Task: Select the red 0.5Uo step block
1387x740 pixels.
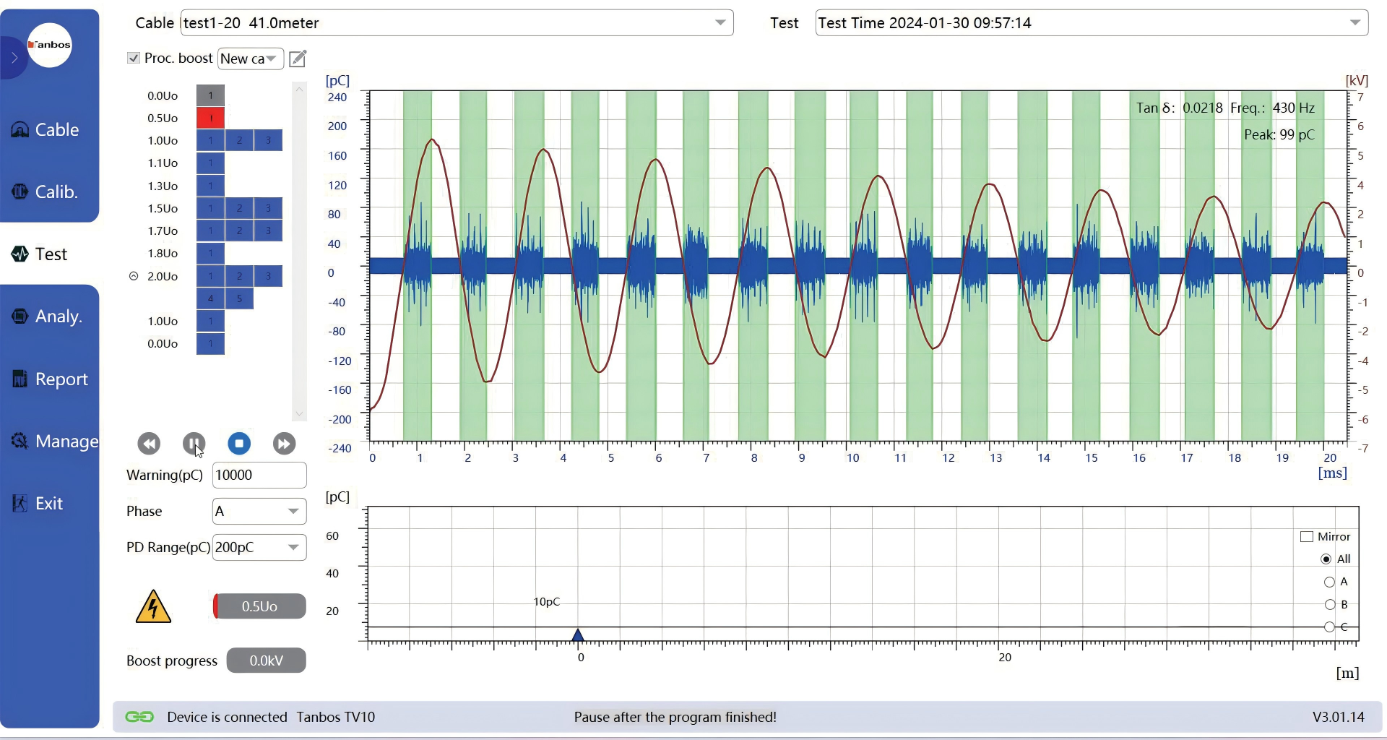Action: tap(210, 118)
